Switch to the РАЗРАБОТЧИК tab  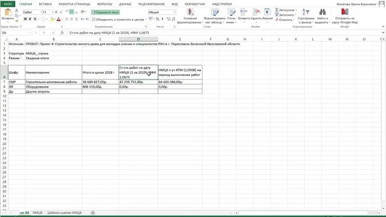point(195,4)
